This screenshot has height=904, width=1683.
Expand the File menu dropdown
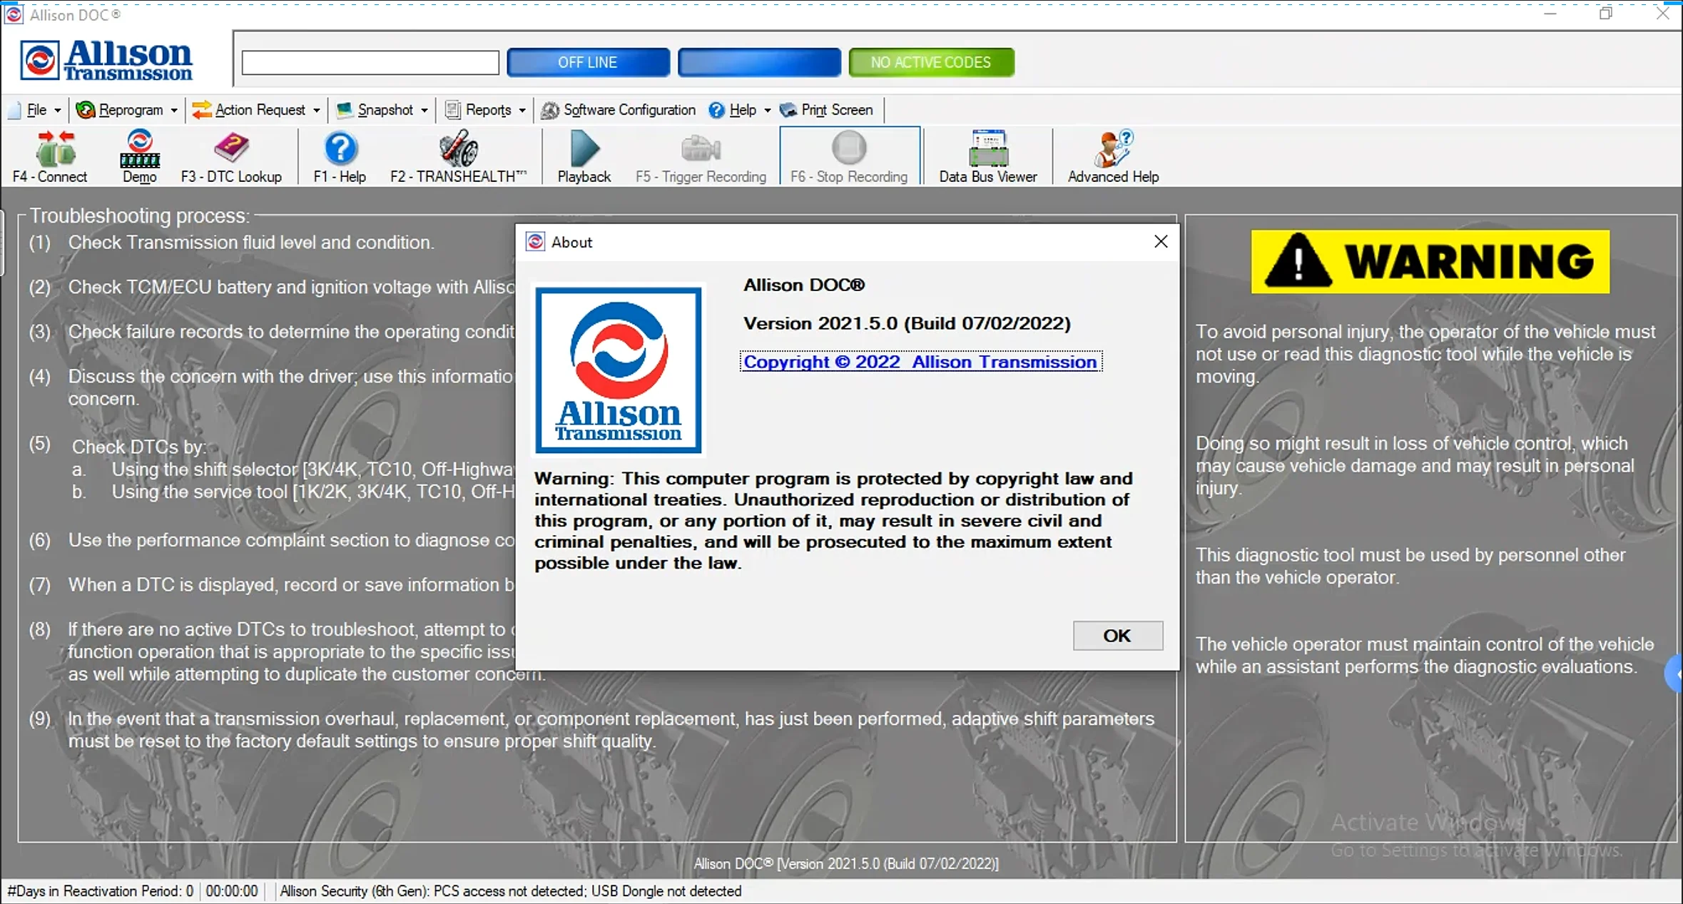click(37, 110)
